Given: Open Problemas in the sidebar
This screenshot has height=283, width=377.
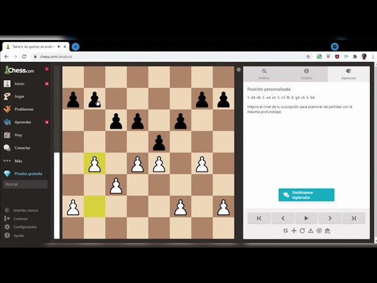Looking at the screenshot, I should (24, 109).
